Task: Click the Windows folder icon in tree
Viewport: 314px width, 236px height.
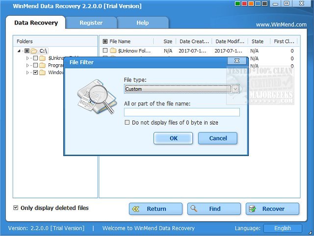Action: [42, 72]
